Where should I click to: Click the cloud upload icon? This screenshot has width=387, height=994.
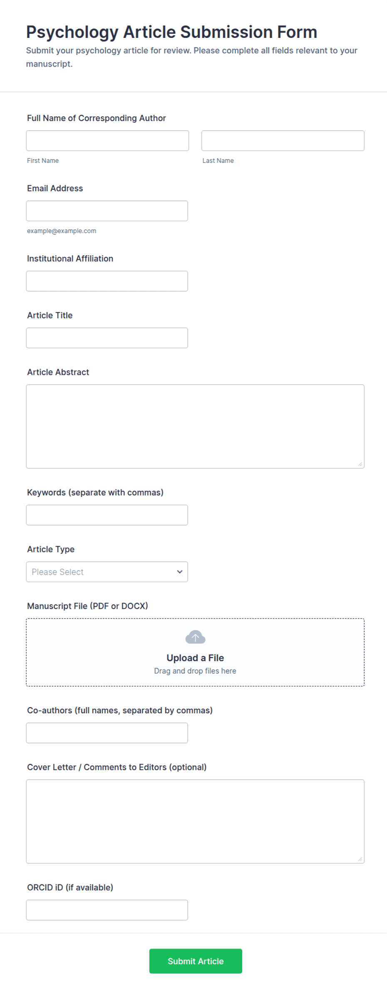(195, 637)
